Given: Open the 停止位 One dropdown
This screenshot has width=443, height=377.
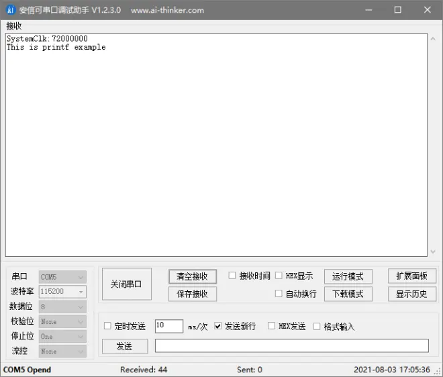Looking at the screenshot, I should click(62, 337).
